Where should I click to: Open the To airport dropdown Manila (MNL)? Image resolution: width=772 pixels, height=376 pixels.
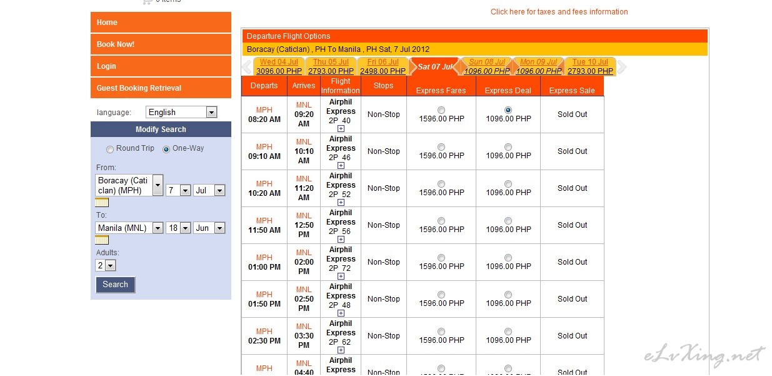tap(129, 228)
